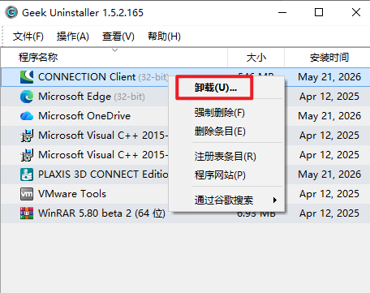
Task: Select the VMware Tools icon
Action: click(27, 194)
